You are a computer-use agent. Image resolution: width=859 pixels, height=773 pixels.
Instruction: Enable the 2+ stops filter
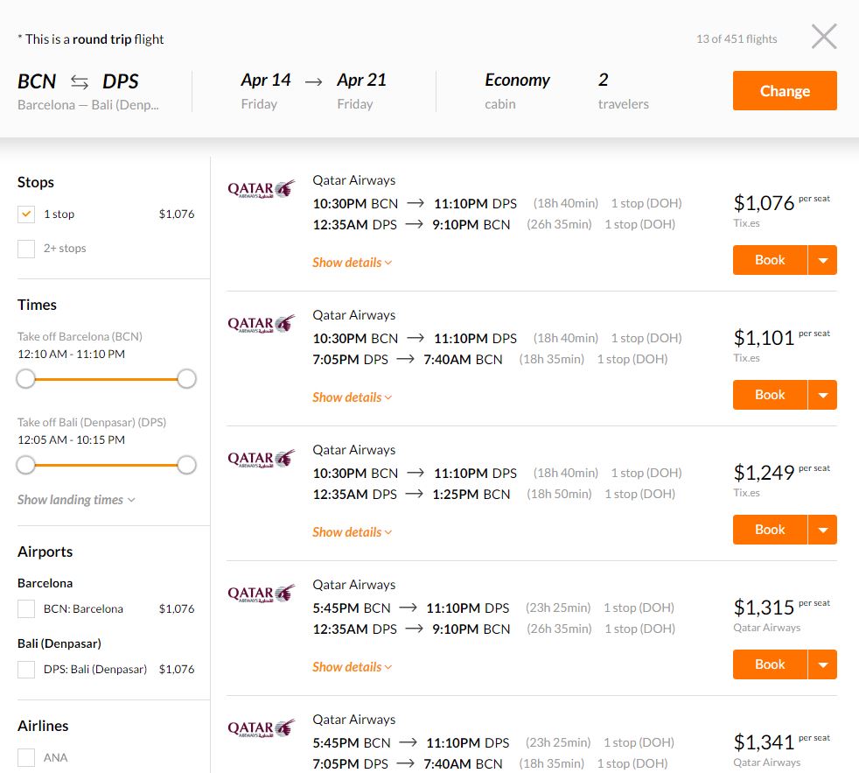pyautogui.click(x=26, y=249)
